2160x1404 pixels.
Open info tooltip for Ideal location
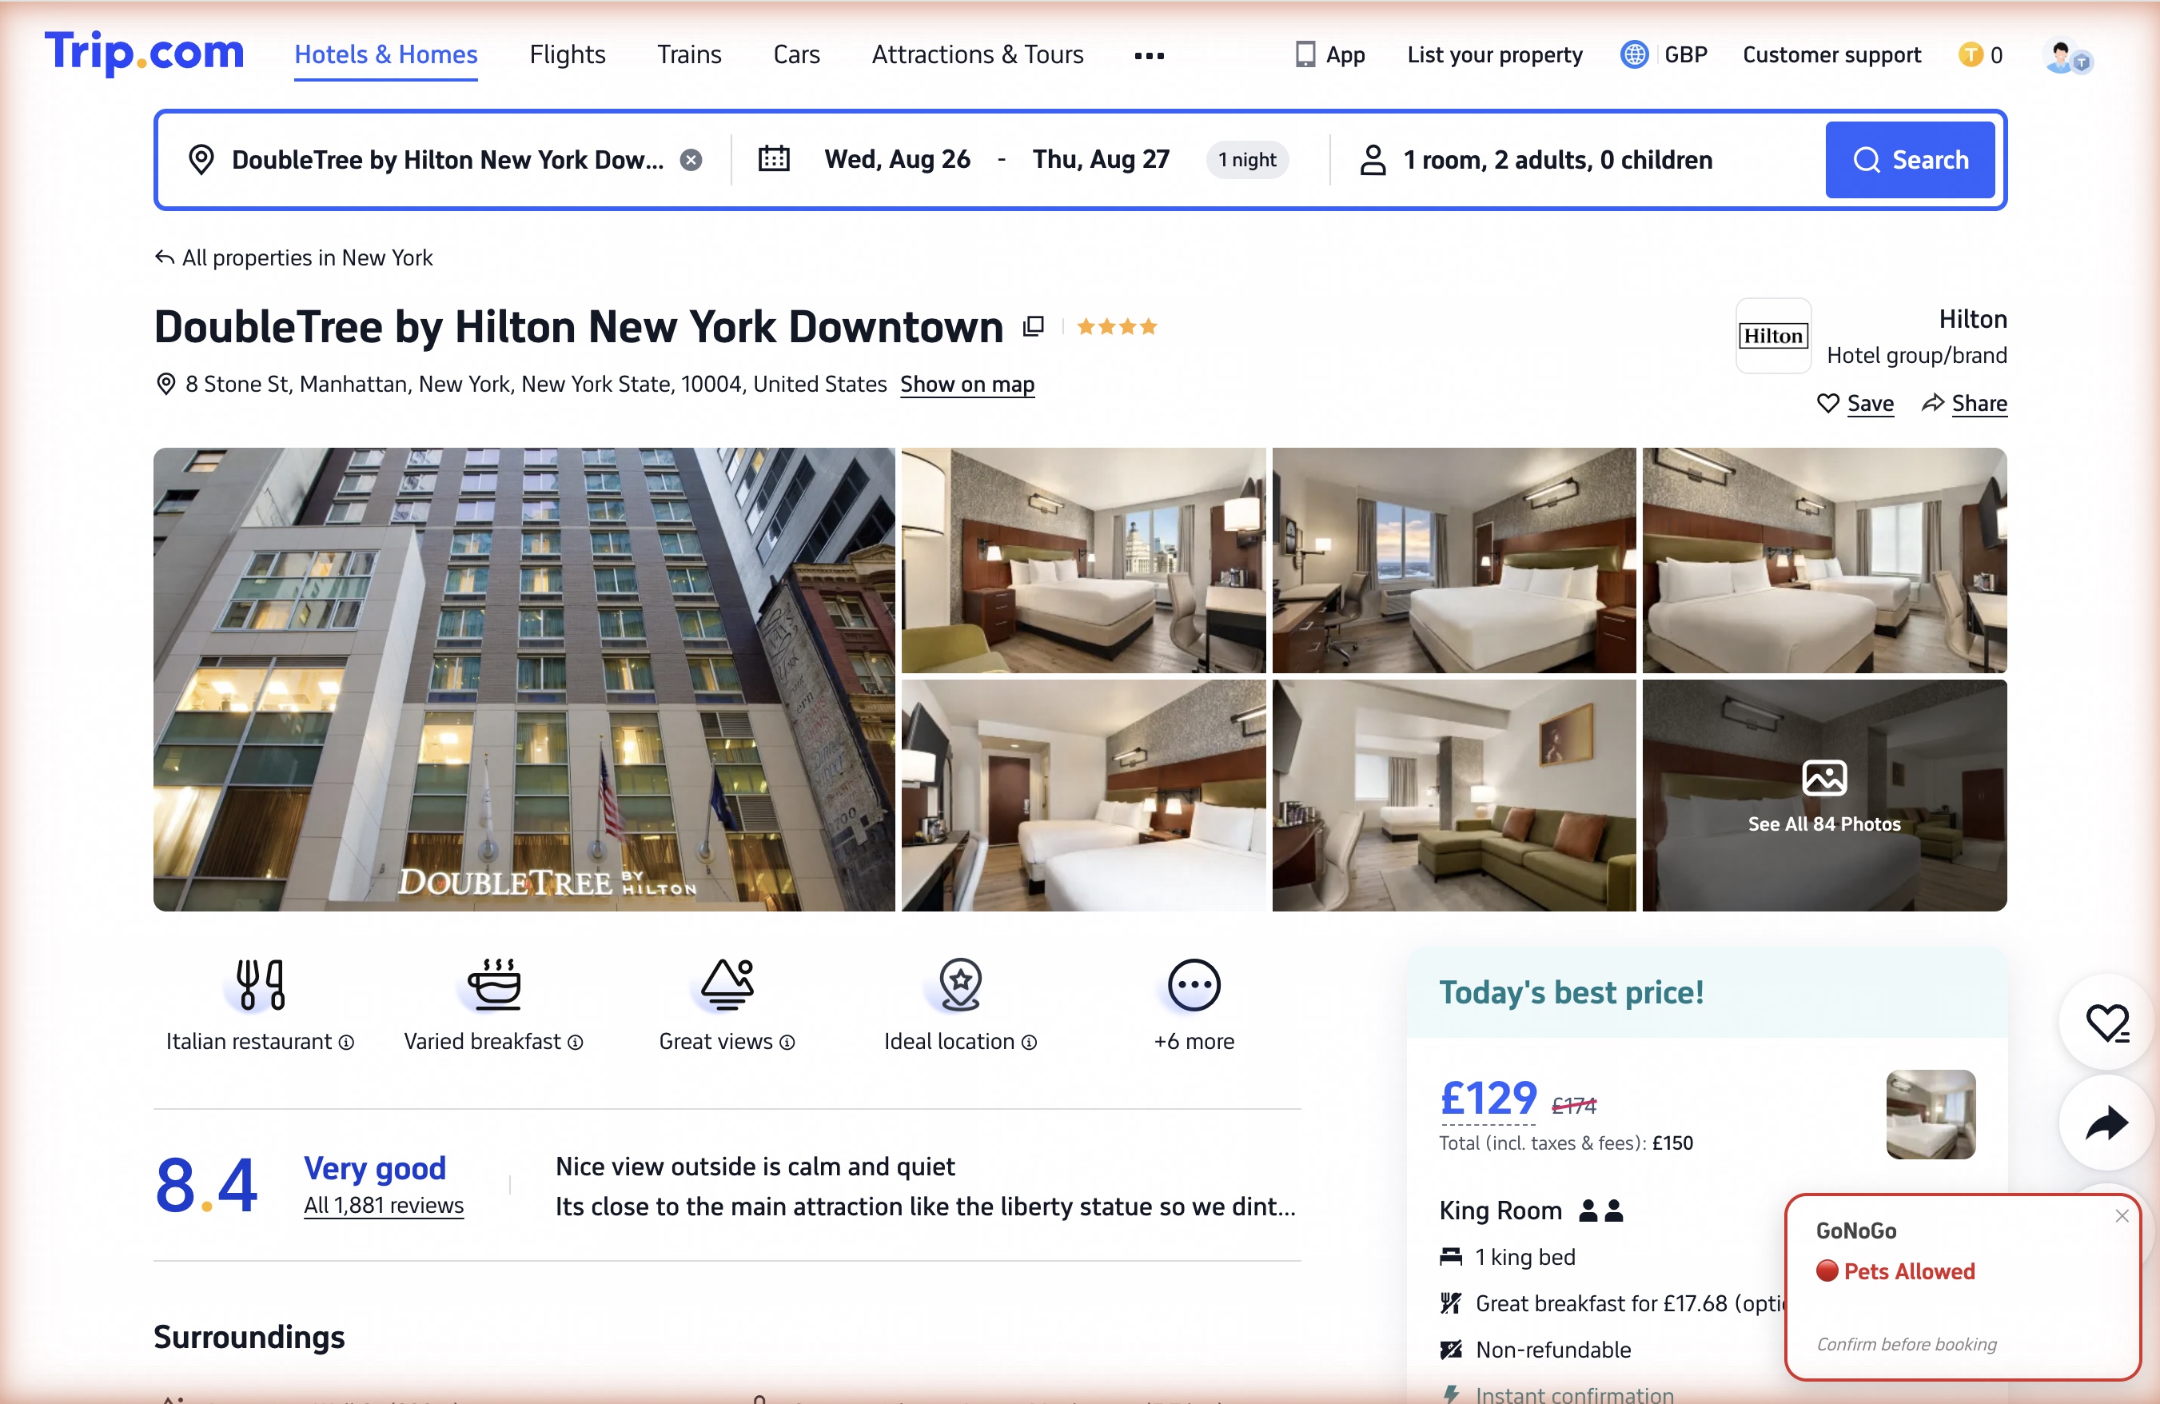[1029, 1043]
